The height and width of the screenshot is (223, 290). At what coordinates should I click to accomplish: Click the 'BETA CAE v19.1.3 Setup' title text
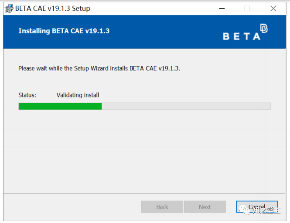coord(53,9)
